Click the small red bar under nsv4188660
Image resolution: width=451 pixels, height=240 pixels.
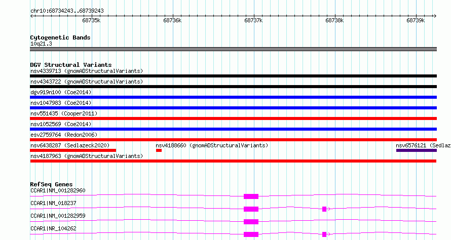click(x=159, y=150)
